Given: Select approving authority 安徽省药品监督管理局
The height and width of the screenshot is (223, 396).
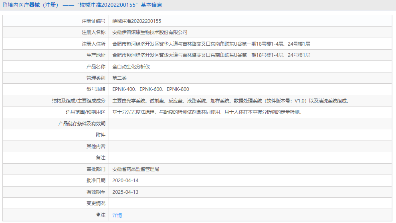Looking at the screenshot, I should 136,169.
